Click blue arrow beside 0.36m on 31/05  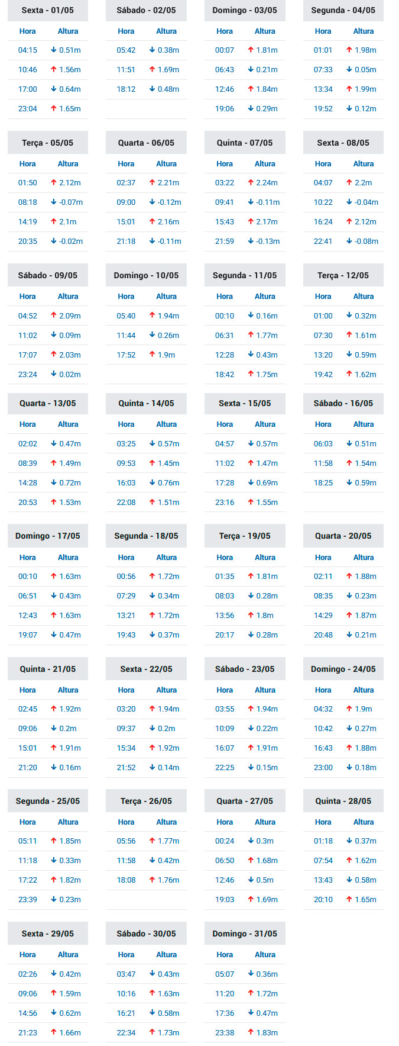pyautogui.click(x=251, y=974)
